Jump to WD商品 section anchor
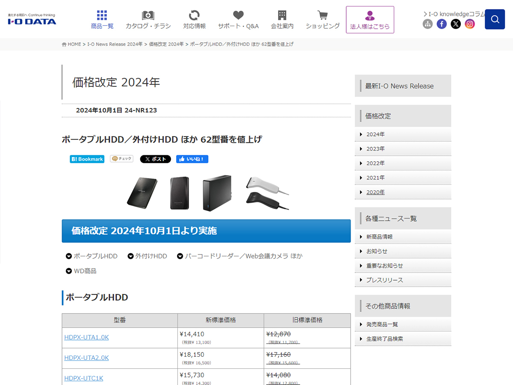Image resolution: width=513 pixels, height=385 pixels. click(x=81, y=271)
